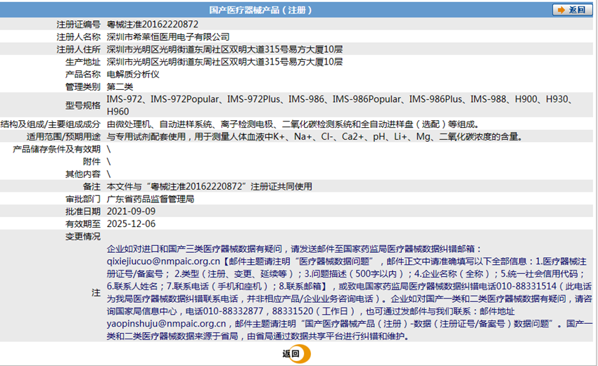The image size is (598, 366).
Task: Select the label 注 beside the note paragraph
Action: (x=96, y=293)
